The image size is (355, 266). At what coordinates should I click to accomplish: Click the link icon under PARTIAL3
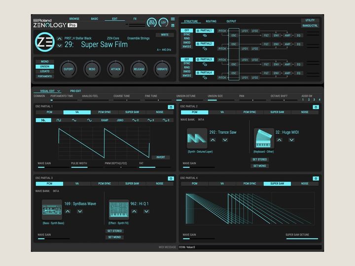pos(205,65)
